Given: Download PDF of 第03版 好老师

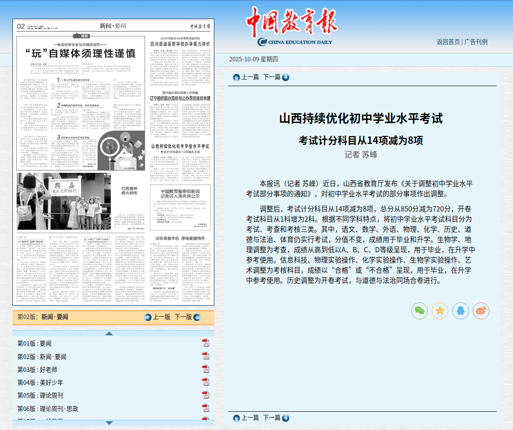Looking at the screenshot, I should (205, 369).
